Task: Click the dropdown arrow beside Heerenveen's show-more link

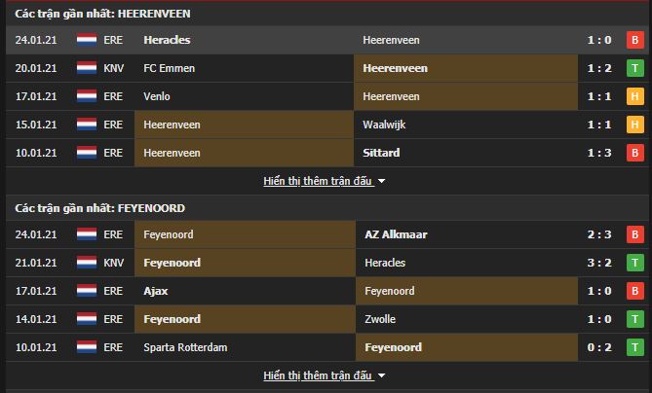Action: click(381, 182)
